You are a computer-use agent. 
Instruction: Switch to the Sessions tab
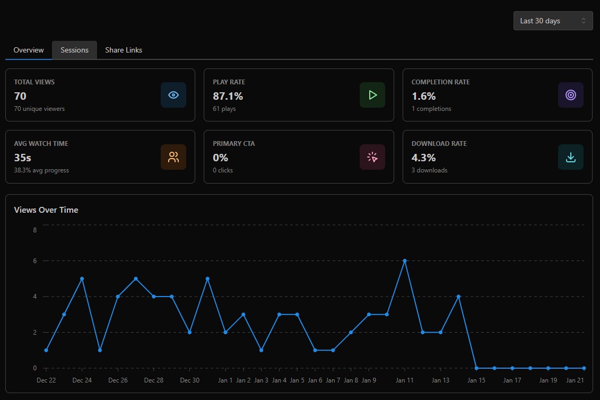pos(74,49)
